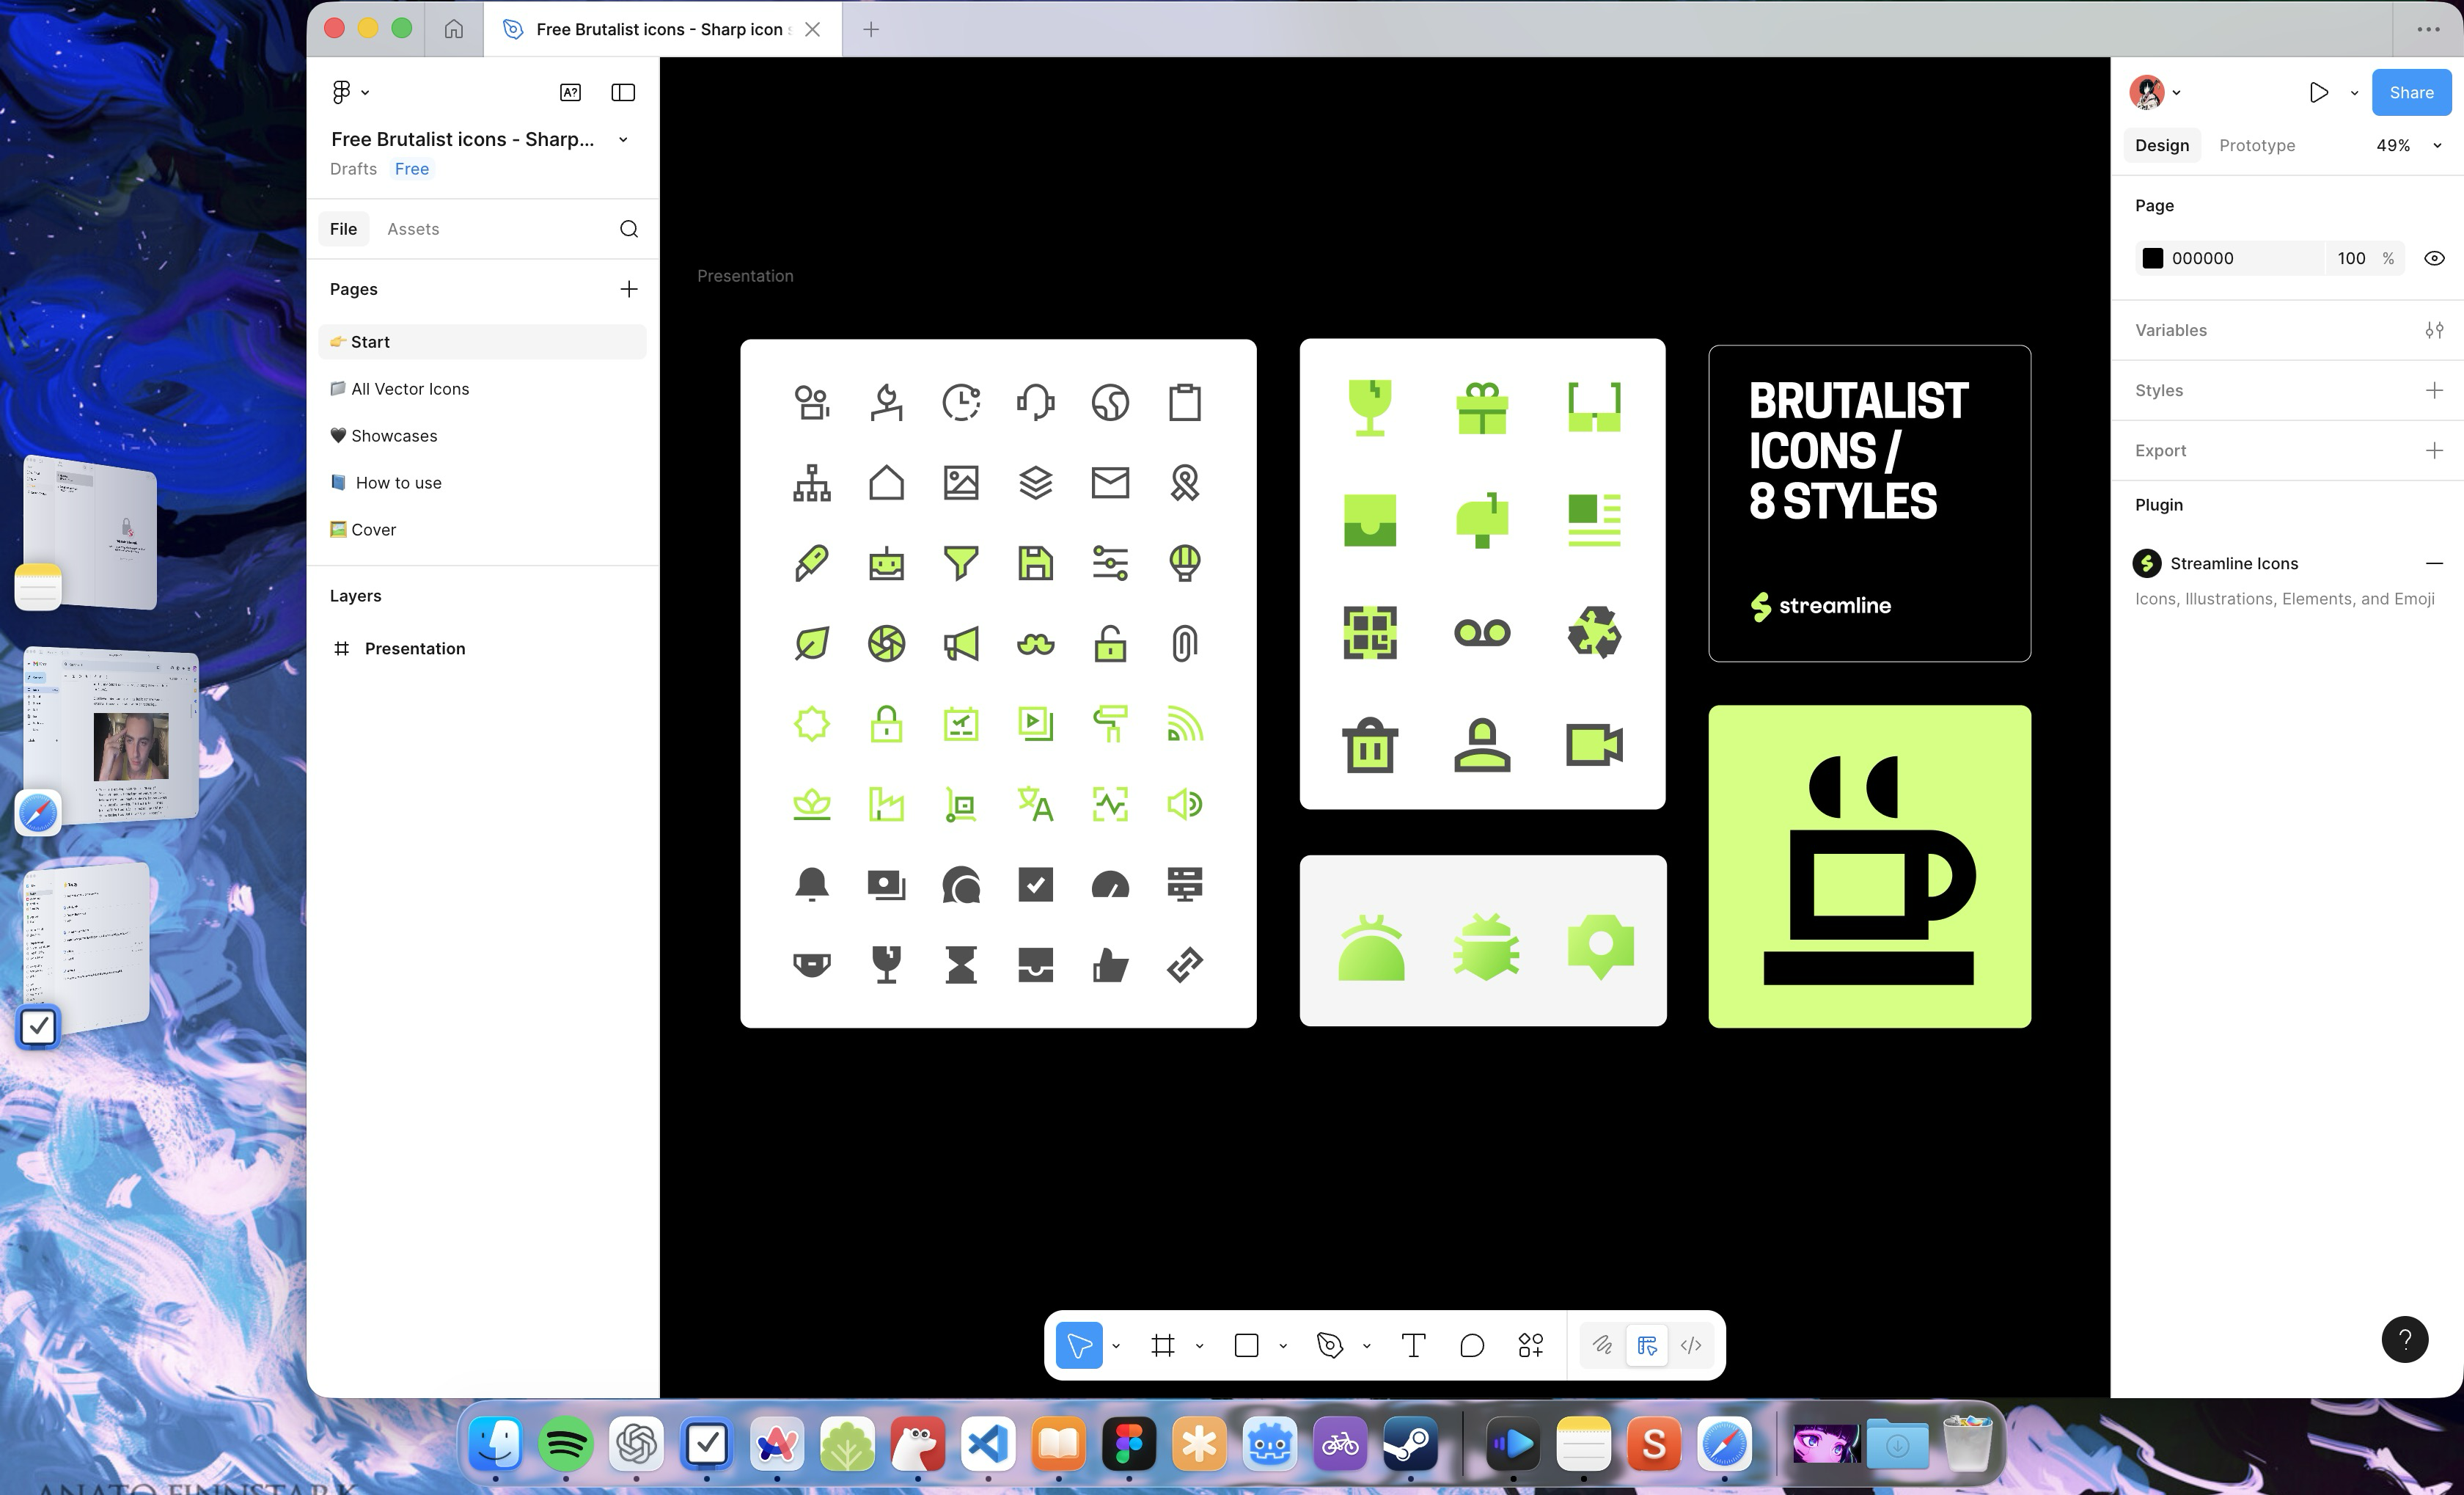2464x1495 pixels.
Task: Open Visual Studio Code from Dock
Action: (x=988, y=1443)
